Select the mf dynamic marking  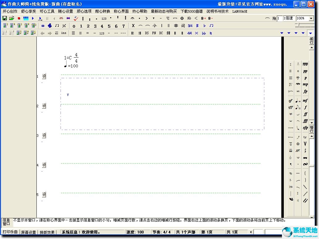pyautogui.click(x=305, y=100)
